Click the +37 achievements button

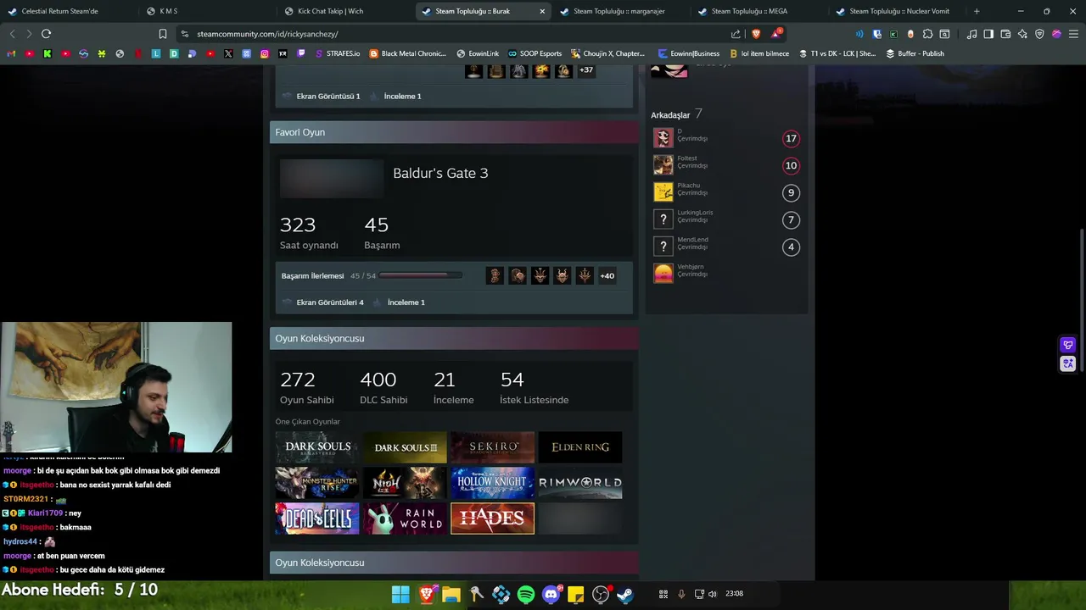click(x=585, y=70)
